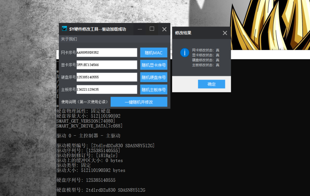Screen dimensions: 310x196
Task: Click the SY tool app icon in title bar
Action: pyautogui.click(x=64, y=29)
